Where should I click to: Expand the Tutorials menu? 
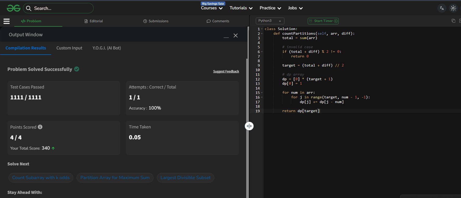tap(241, 8)
